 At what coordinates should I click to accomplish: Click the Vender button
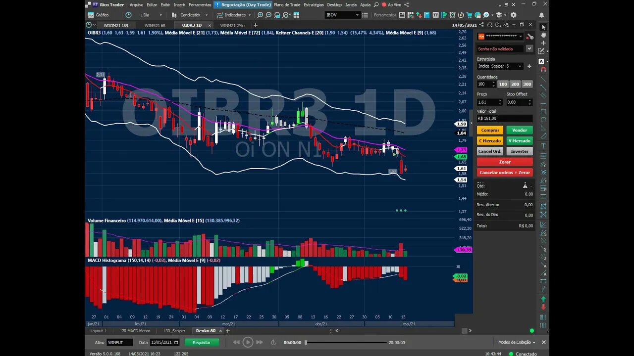[x=520, y=130]
